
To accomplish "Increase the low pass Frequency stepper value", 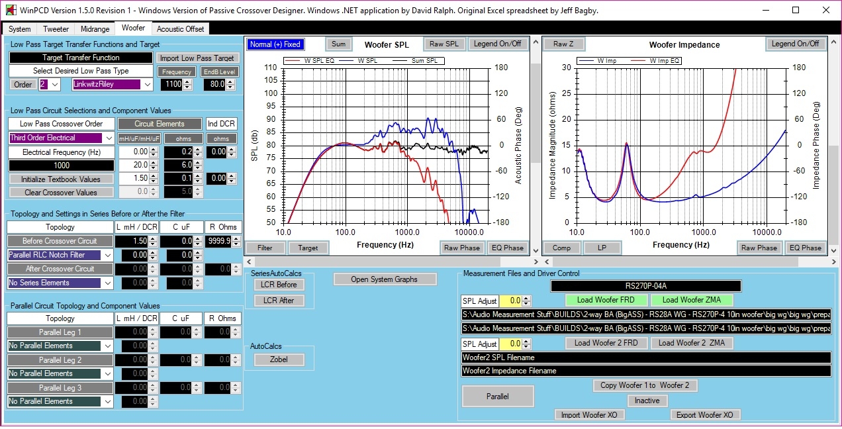I will coord(187,81).
